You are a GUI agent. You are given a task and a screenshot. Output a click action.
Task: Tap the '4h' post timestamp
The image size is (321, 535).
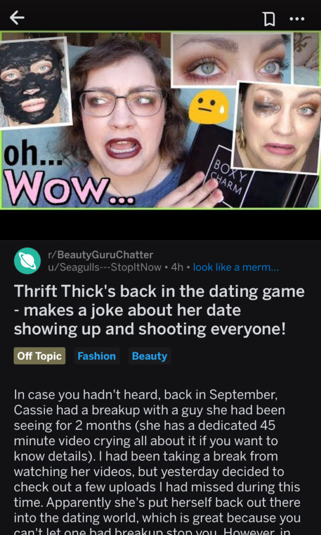pyautogui.click(x=177, y=267)
